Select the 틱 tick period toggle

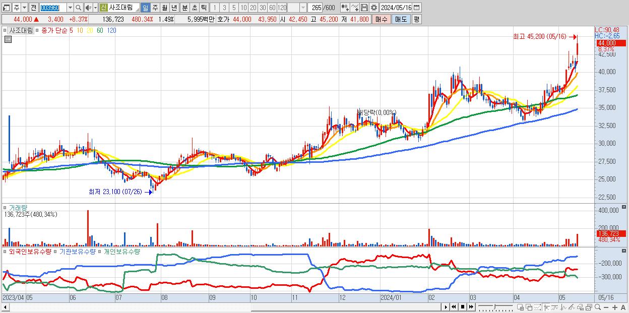point(203,8)
